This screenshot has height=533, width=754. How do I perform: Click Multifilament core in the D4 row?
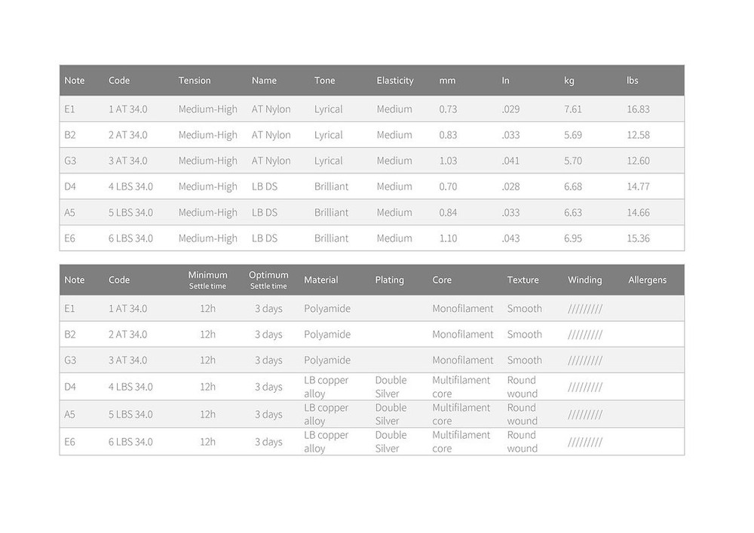(x=461, y=387)
